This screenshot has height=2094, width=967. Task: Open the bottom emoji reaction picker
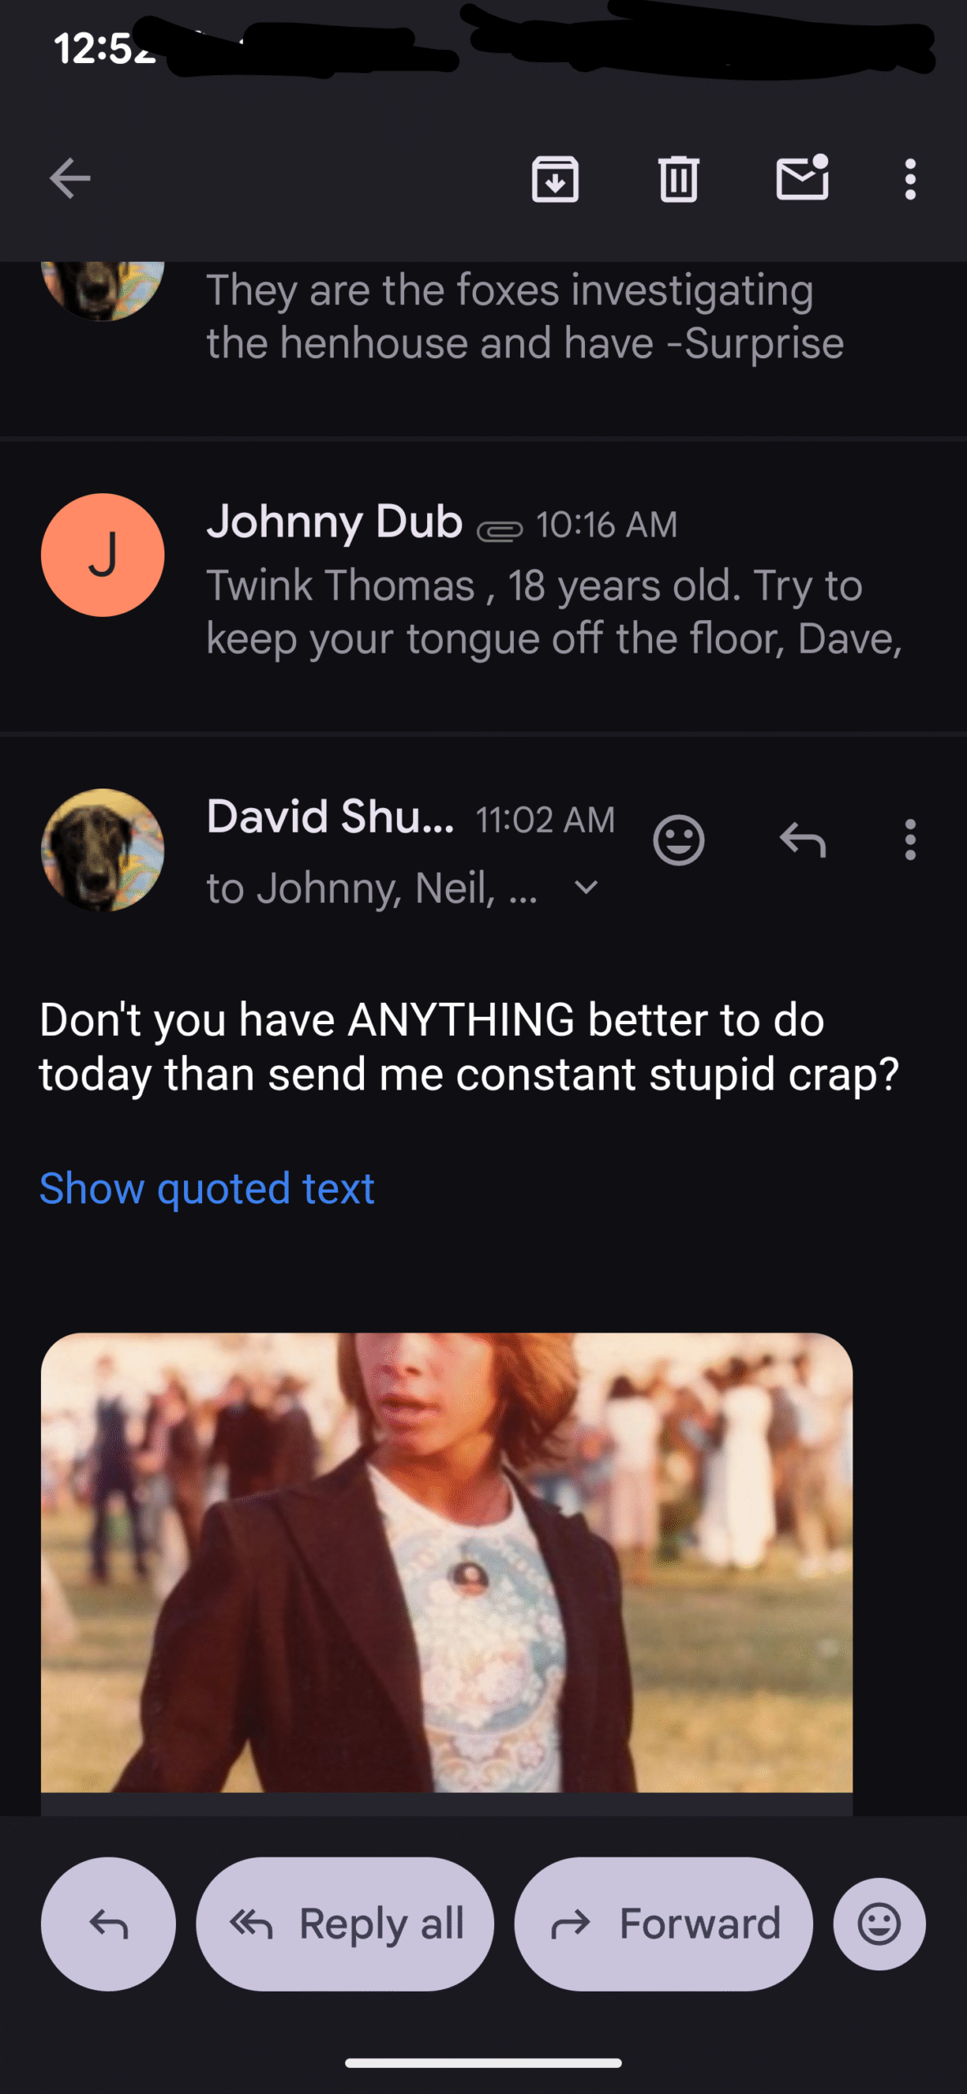coord(879,1924)
